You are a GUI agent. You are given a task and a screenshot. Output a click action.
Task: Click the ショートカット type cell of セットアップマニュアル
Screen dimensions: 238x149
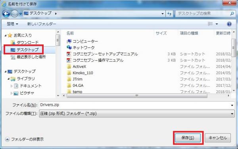click(192, 54)
